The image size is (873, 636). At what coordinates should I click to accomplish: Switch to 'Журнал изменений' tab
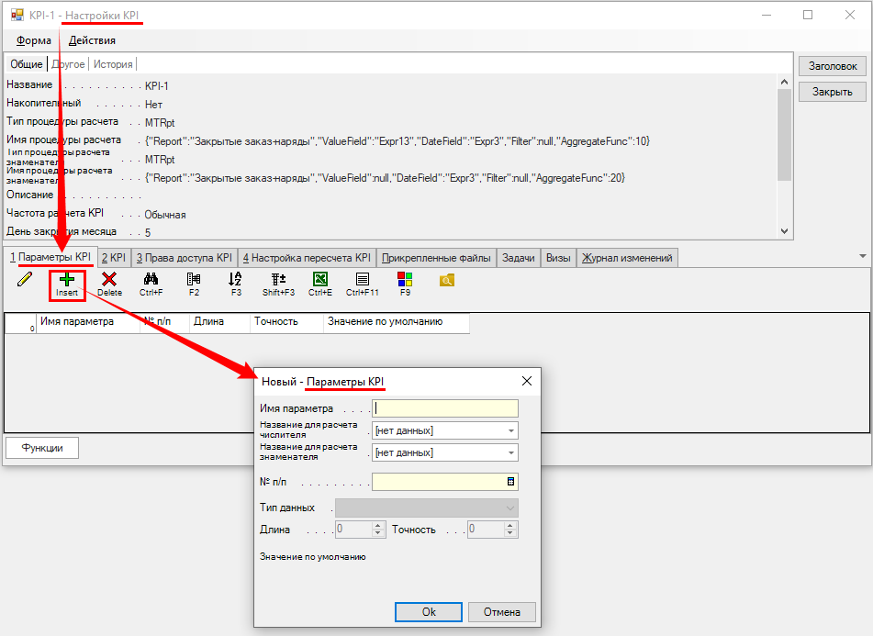[629, 258]
